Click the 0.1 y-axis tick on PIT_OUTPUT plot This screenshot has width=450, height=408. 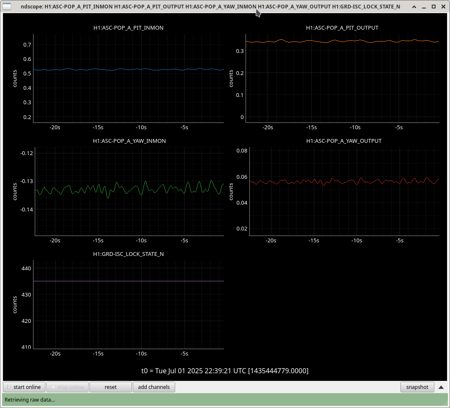pyautogui.click(x=240, y=95)
